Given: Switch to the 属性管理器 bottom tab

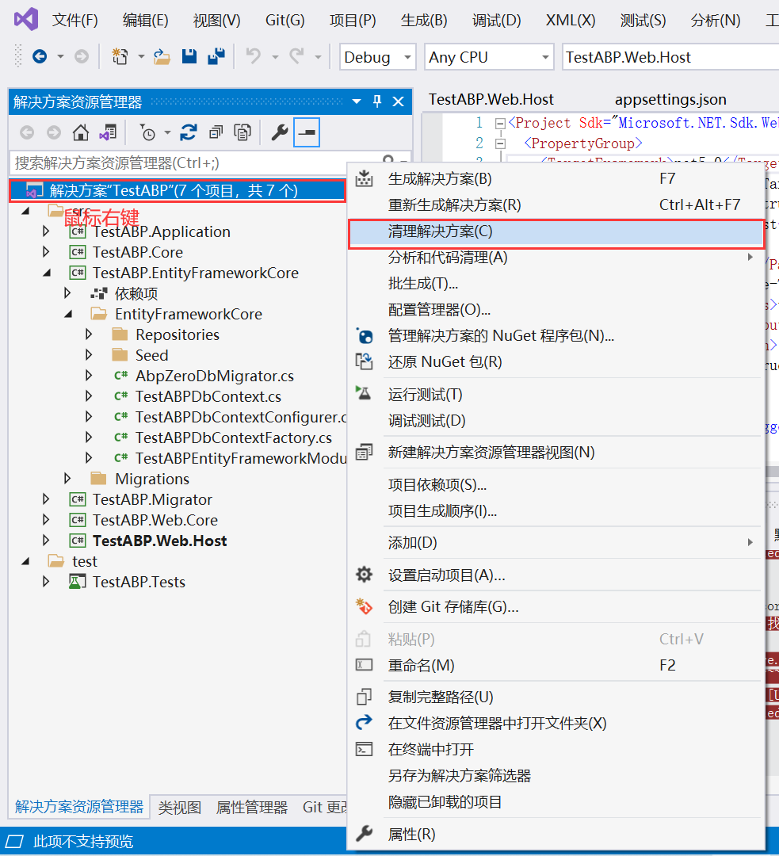Looking at the screenshot, I should tap(252, 808).
